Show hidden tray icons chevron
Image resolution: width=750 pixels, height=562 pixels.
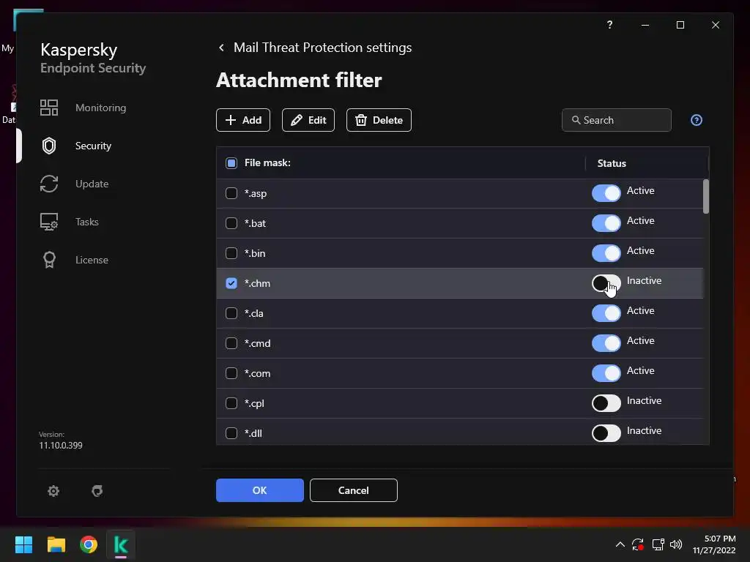coord(620,544)
